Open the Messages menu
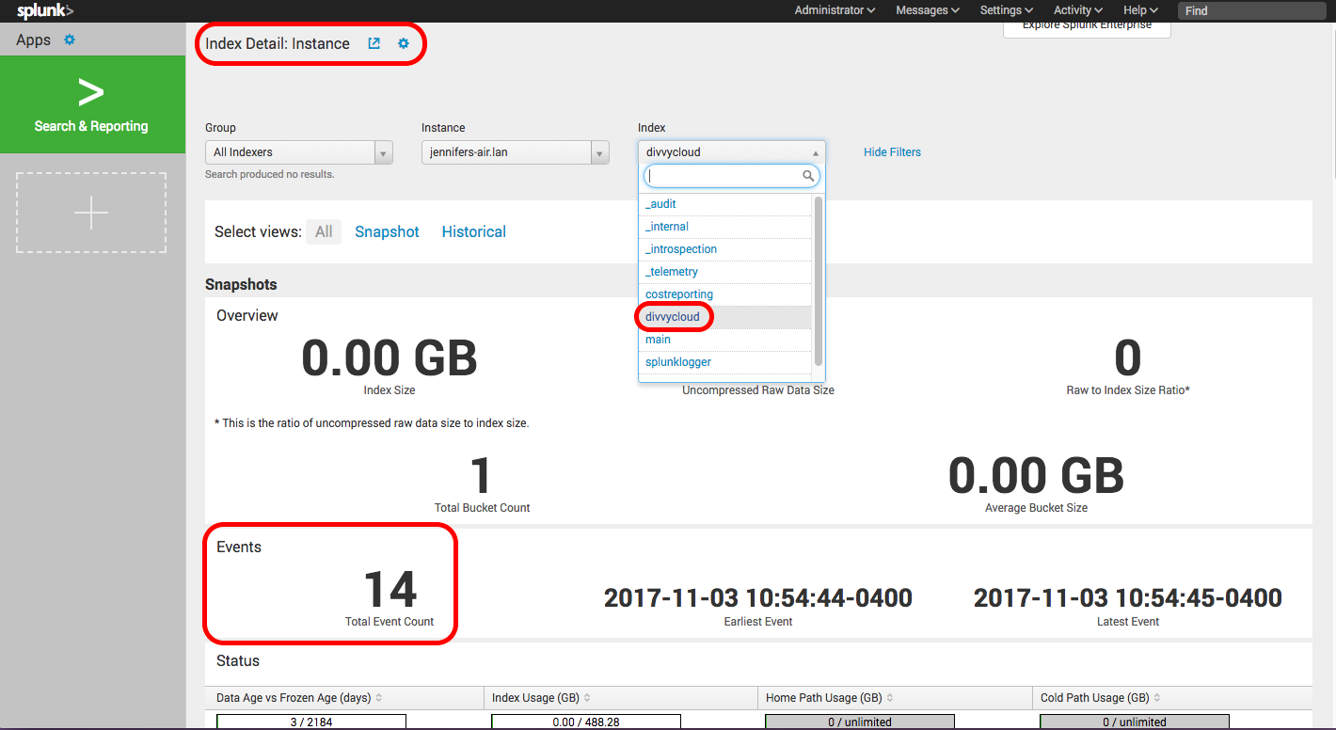The height and width of the screenshot is (730, 1336). 928,10
